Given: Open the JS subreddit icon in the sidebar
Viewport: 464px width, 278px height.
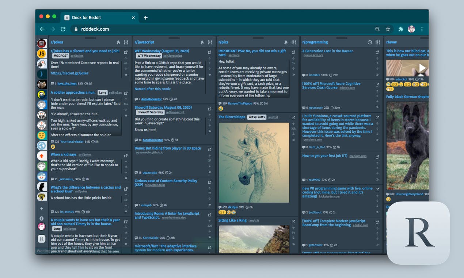Looking at the screenshot, I should pyautogui.click(x=42, y=54).
